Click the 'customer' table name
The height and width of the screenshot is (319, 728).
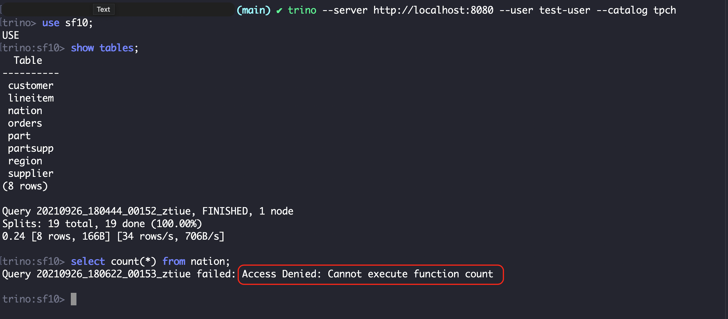(31, 86)
